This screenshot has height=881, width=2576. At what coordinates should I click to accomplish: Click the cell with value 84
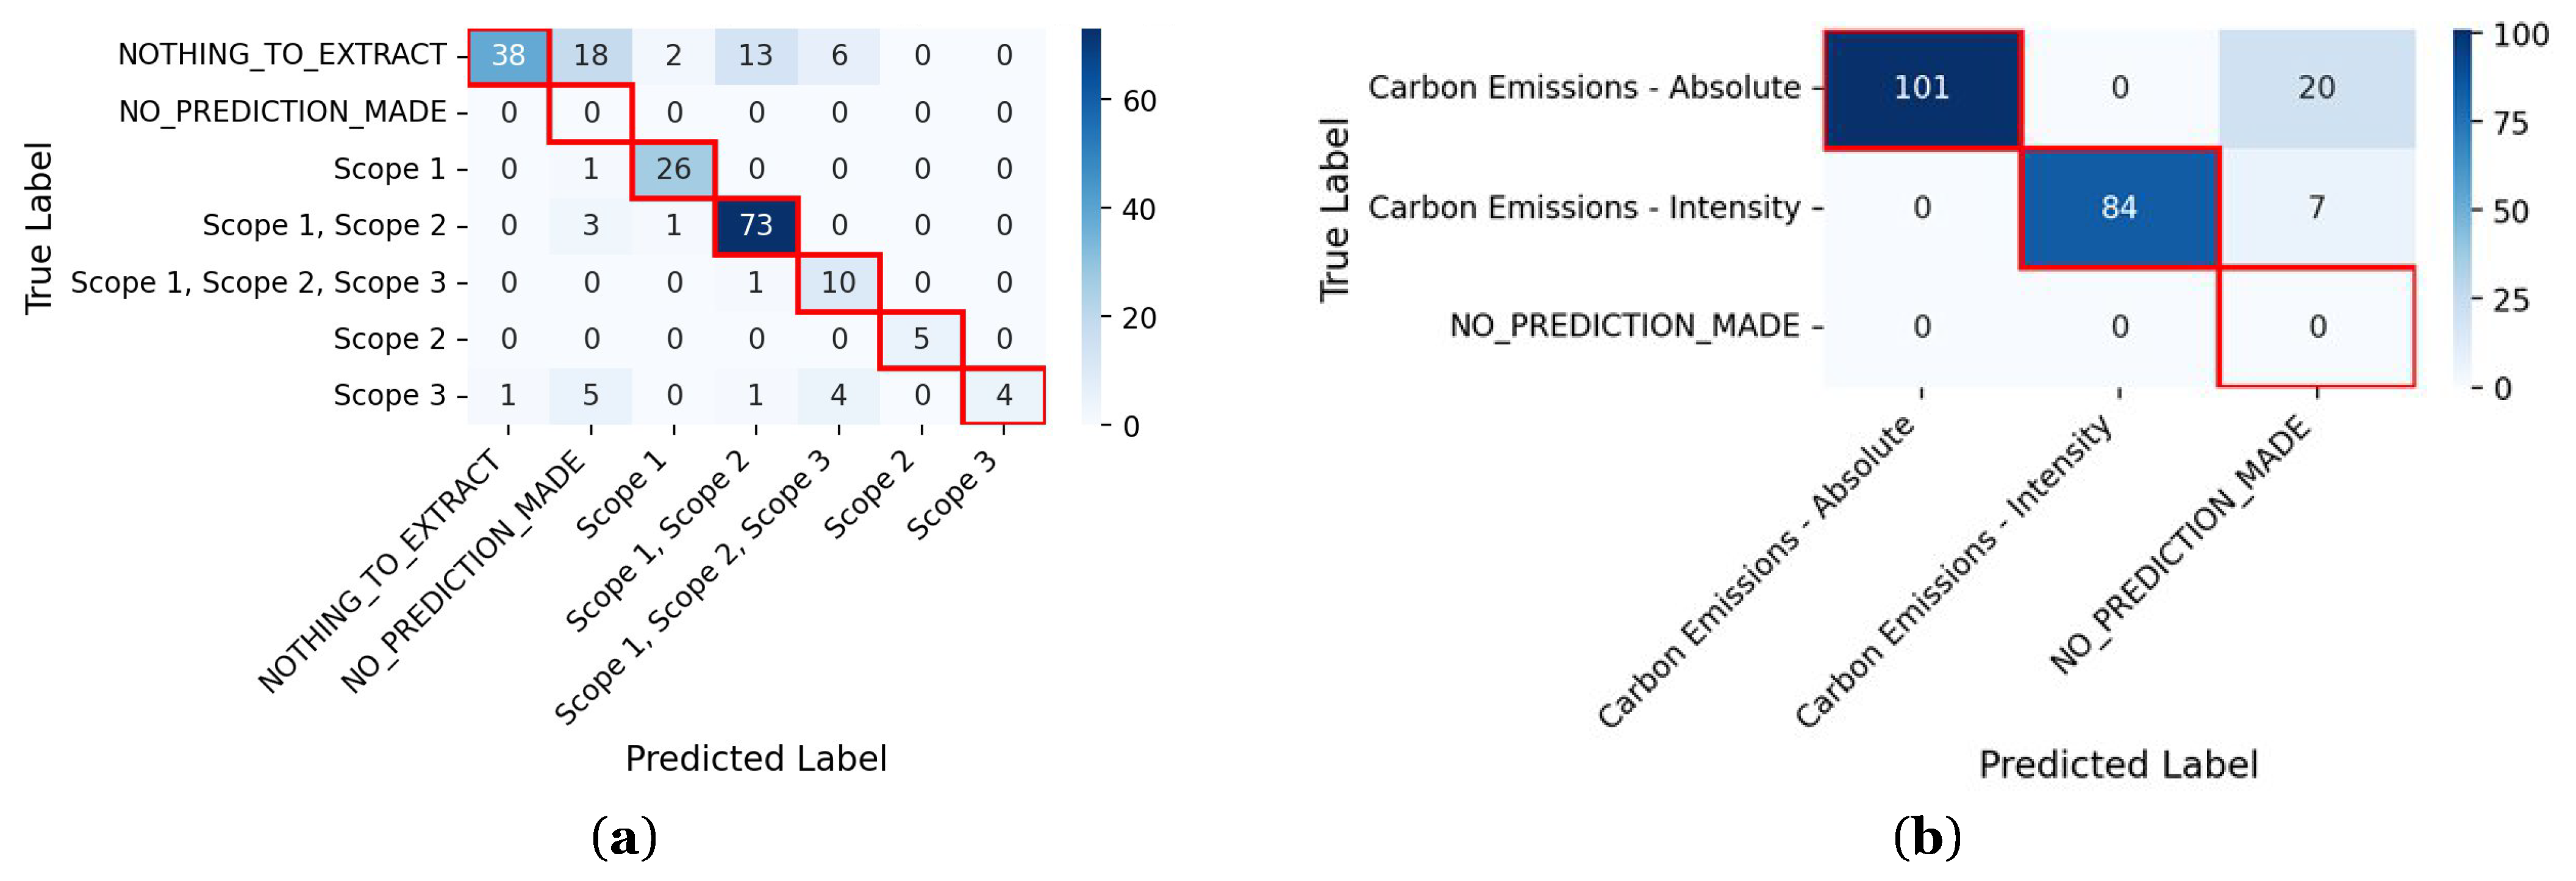click(2118, 208)
